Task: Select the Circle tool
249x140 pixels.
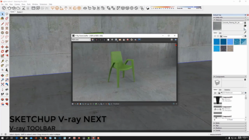Action: (x=2, y=33)
